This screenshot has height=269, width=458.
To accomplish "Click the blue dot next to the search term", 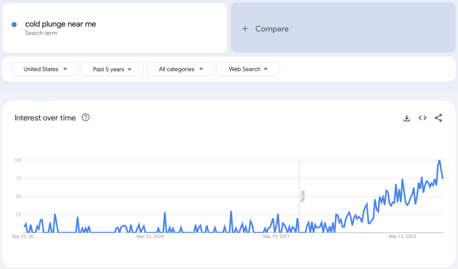I will point(14,25).
